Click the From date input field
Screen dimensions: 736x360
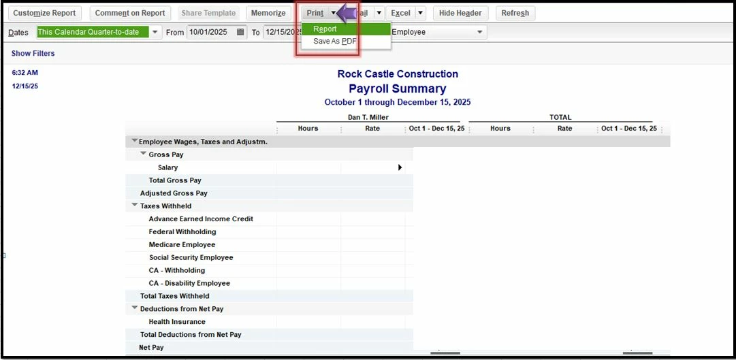point(211,32)
